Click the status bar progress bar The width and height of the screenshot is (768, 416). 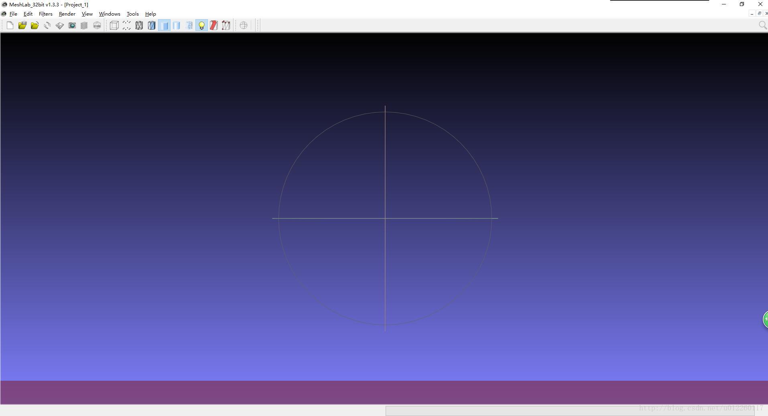pos(570,411)
